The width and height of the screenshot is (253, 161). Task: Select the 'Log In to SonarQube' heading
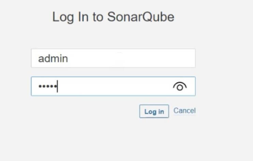coord(113,17)
